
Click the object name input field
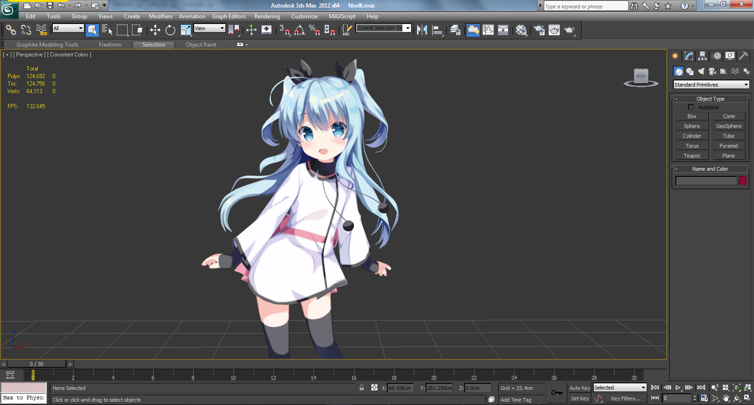tap(706, 181)
